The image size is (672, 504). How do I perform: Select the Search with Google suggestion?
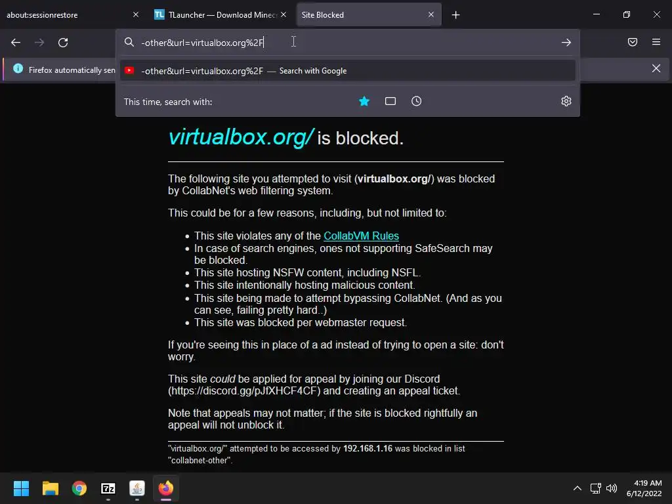tap(348, 71)
